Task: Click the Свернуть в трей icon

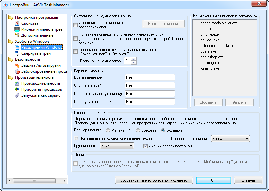Action: pos(17,53)
